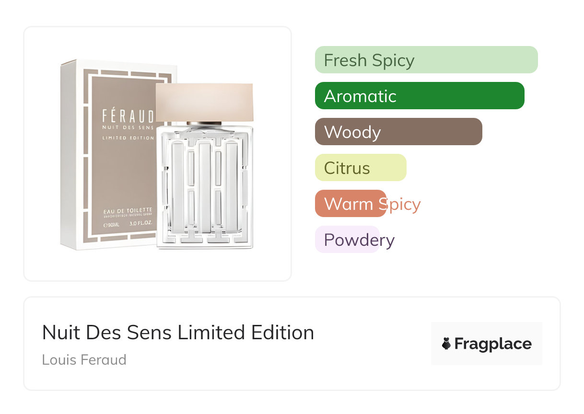Click the yellow Citrus accord bar

click(x=360, y=168)
